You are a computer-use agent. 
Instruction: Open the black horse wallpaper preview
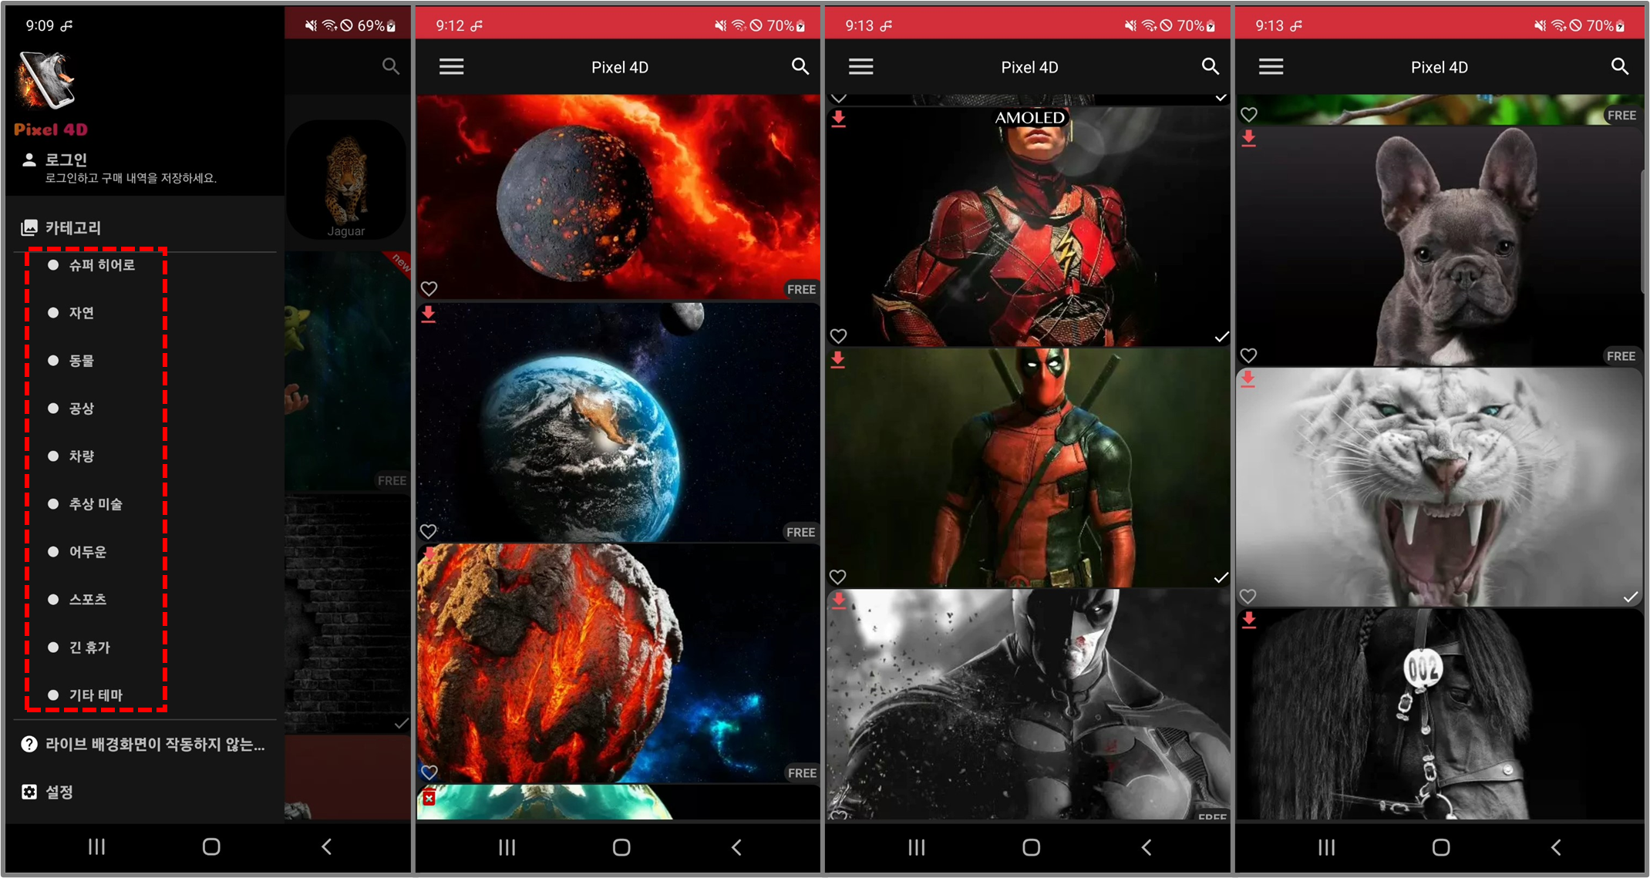click(1439, 713)
